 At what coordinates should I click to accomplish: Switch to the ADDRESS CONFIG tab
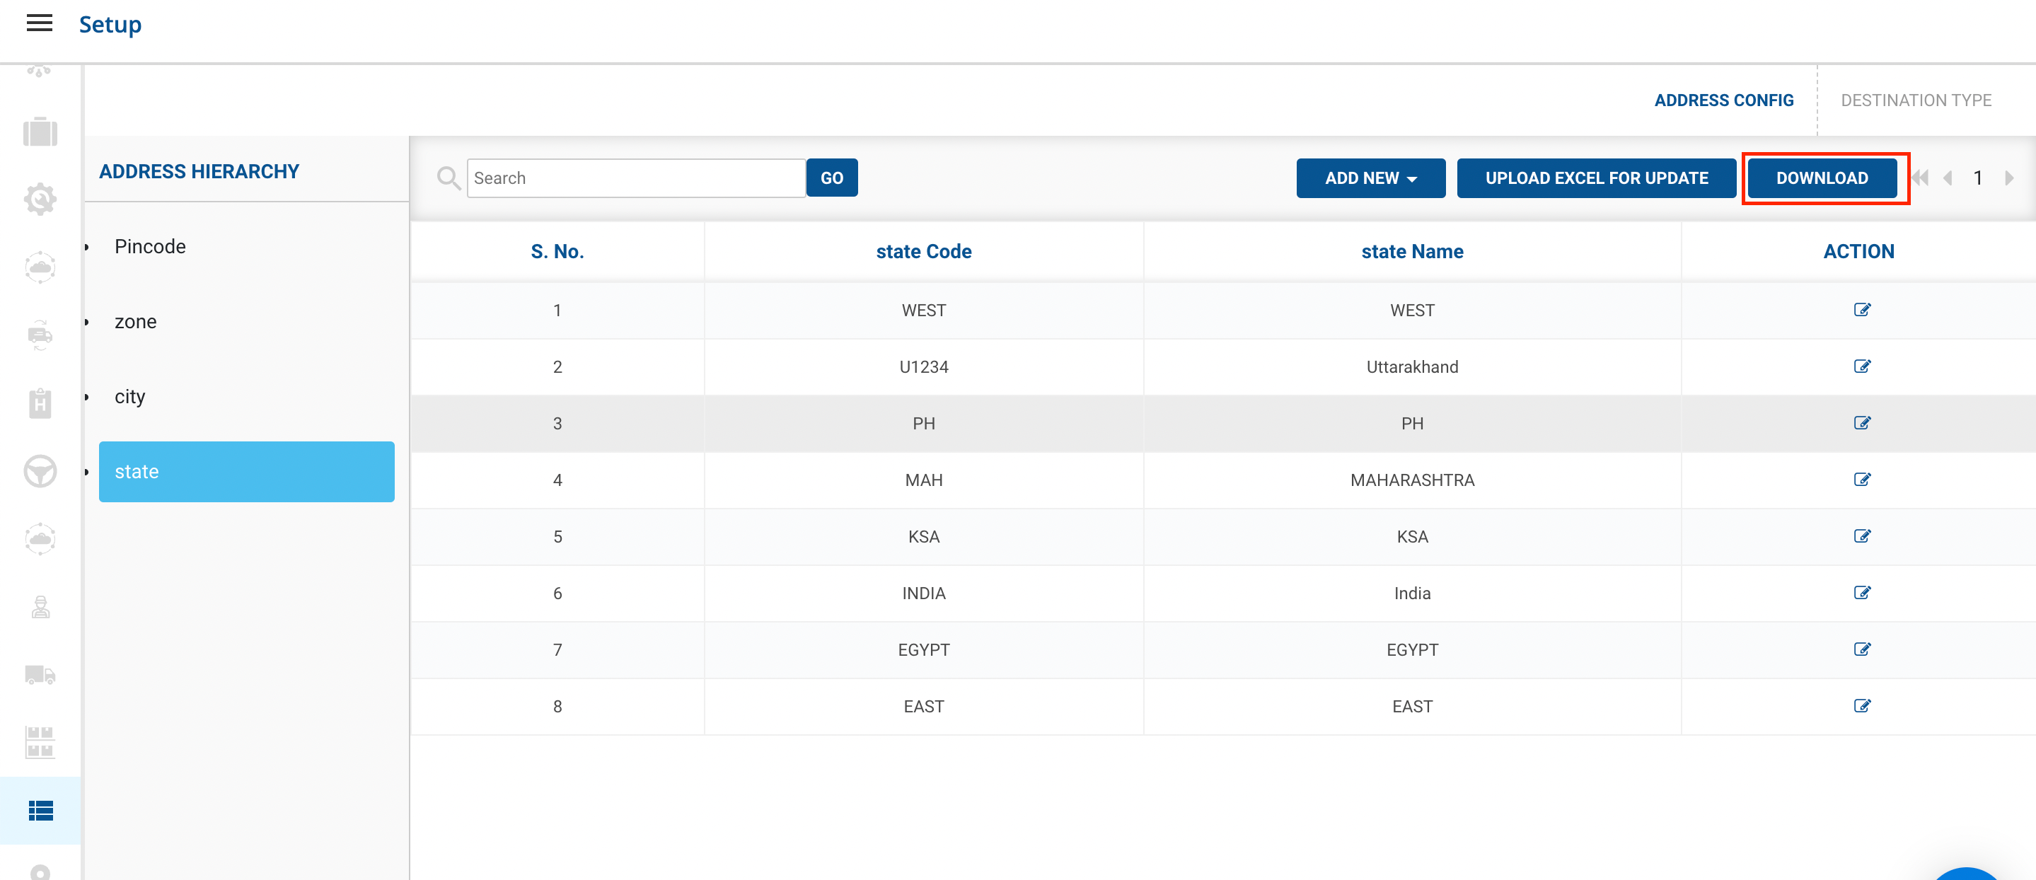tap(1723, 100)
